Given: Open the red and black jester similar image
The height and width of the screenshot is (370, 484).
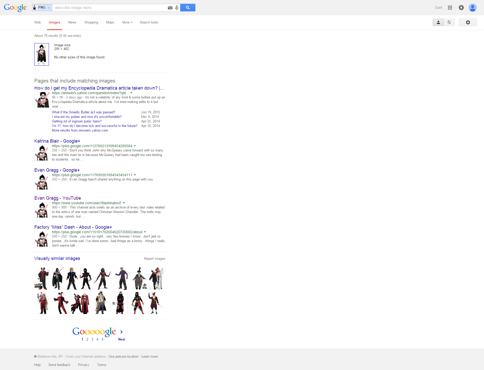Looking at the screenshot, I should pyautogui.click(x=61, y=303).
